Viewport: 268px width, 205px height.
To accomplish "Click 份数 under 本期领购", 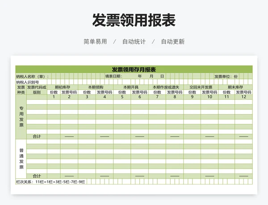I will coord(87,92).
